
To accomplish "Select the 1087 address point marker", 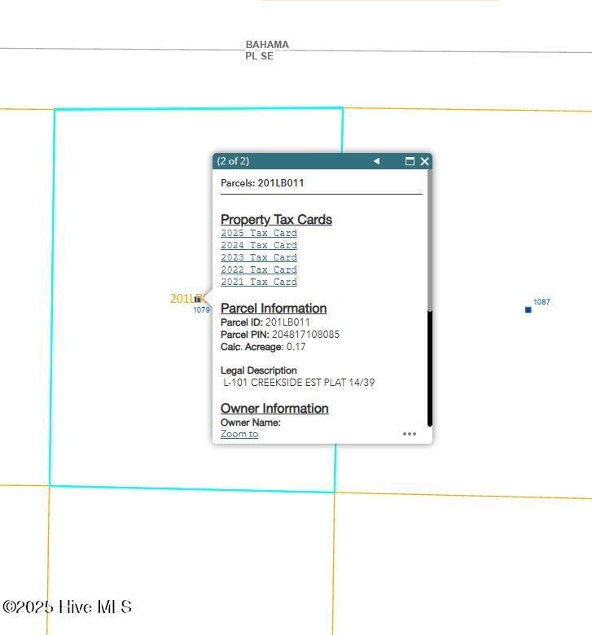I will (x=528, y=309).
